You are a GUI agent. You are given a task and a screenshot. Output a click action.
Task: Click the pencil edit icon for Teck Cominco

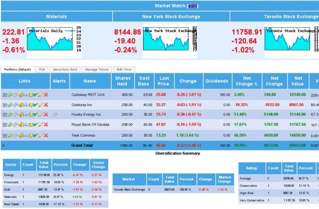tap(41, 135)
